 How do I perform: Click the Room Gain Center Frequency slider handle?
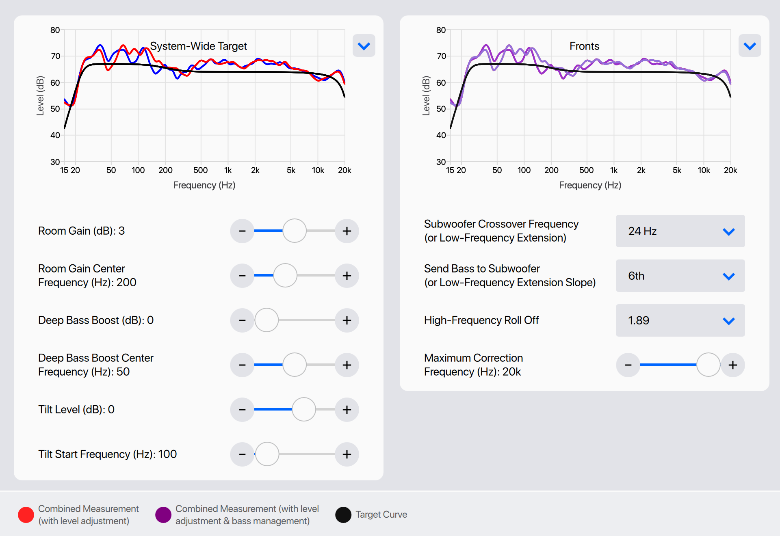click(x=285, y=275)
